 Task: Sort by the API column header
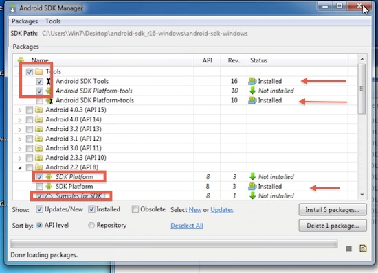[x=208, y=60]
